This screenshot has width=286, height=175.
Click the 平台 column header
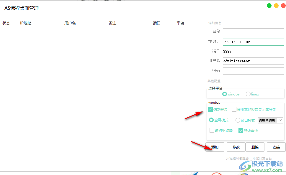[x=180, y=23]
